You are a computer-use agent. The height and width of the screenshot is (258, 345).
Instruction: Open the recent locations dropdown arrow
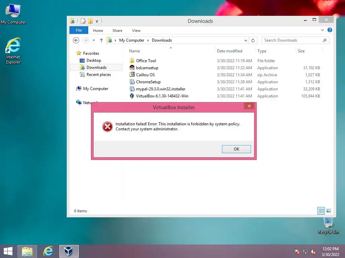tap(94, 40)
